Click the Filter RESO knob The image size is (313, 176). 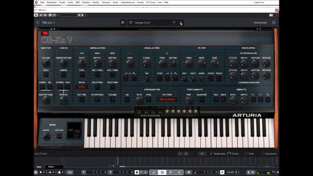tap(201, 63)
